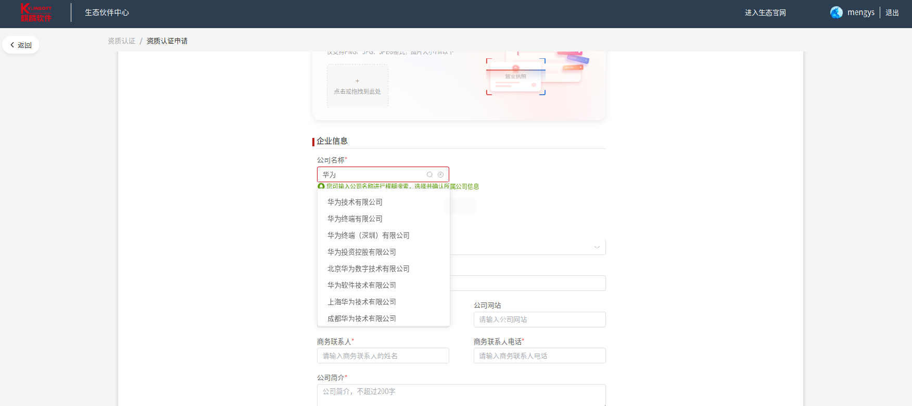Pick 上海华为技术有限公司 from suggestions
This screenshot has width=912, height=406.
[x=362, y=302]
